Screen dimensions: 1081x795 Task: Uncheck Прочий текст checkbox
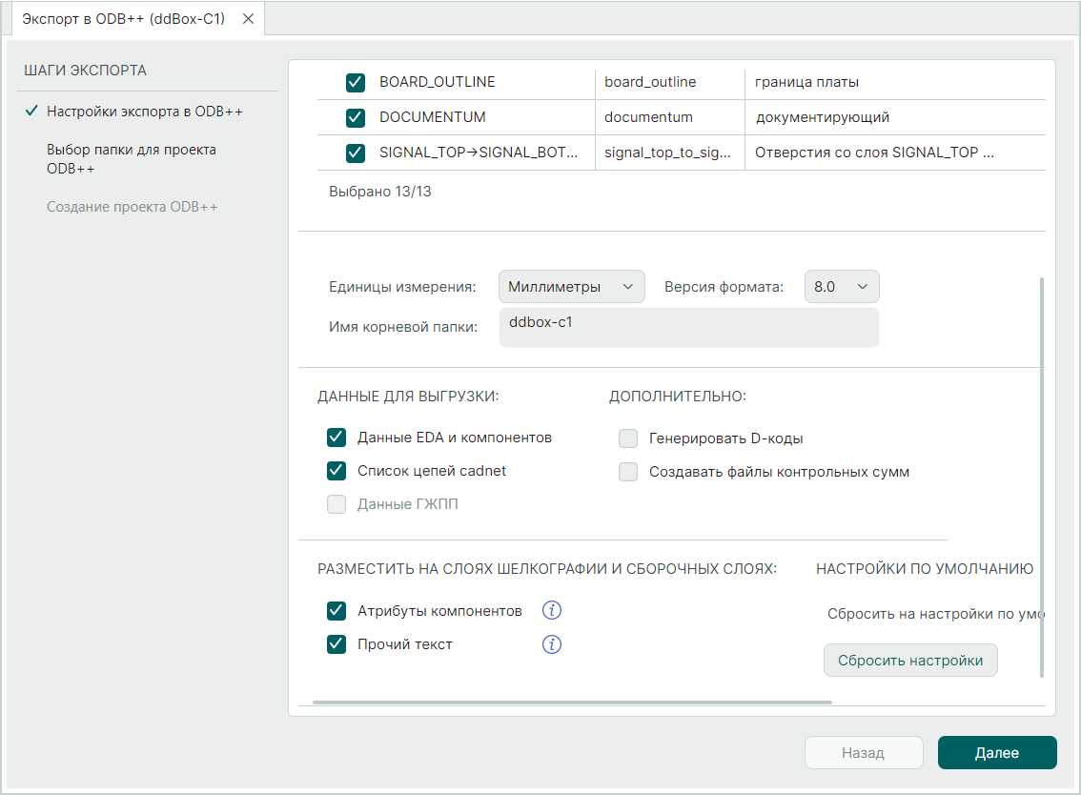(x=337, y=645)
